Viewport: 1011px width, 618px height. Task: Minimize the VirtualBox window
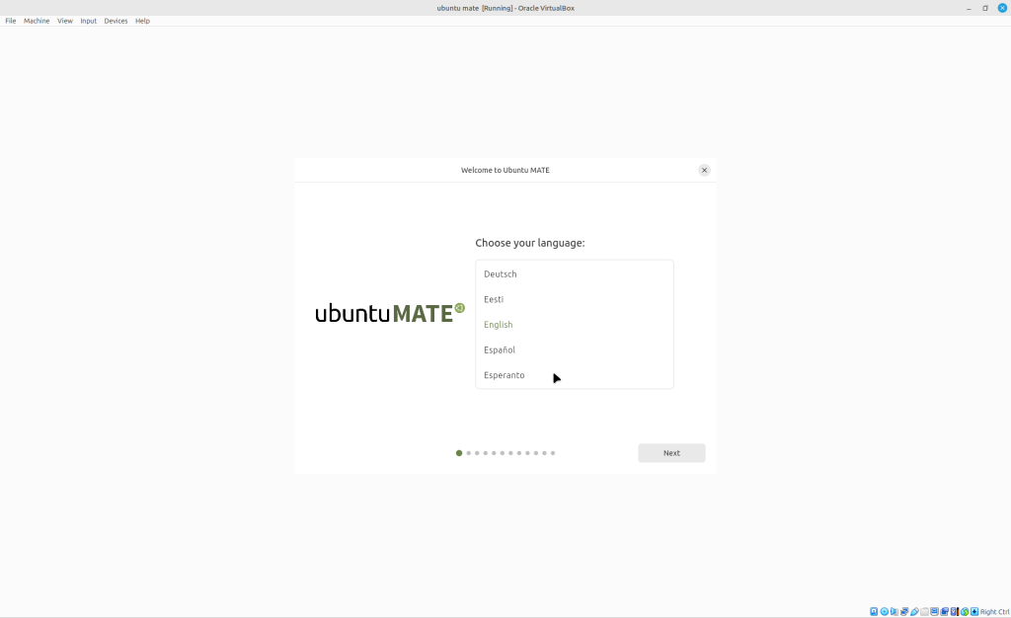(969, 8)
